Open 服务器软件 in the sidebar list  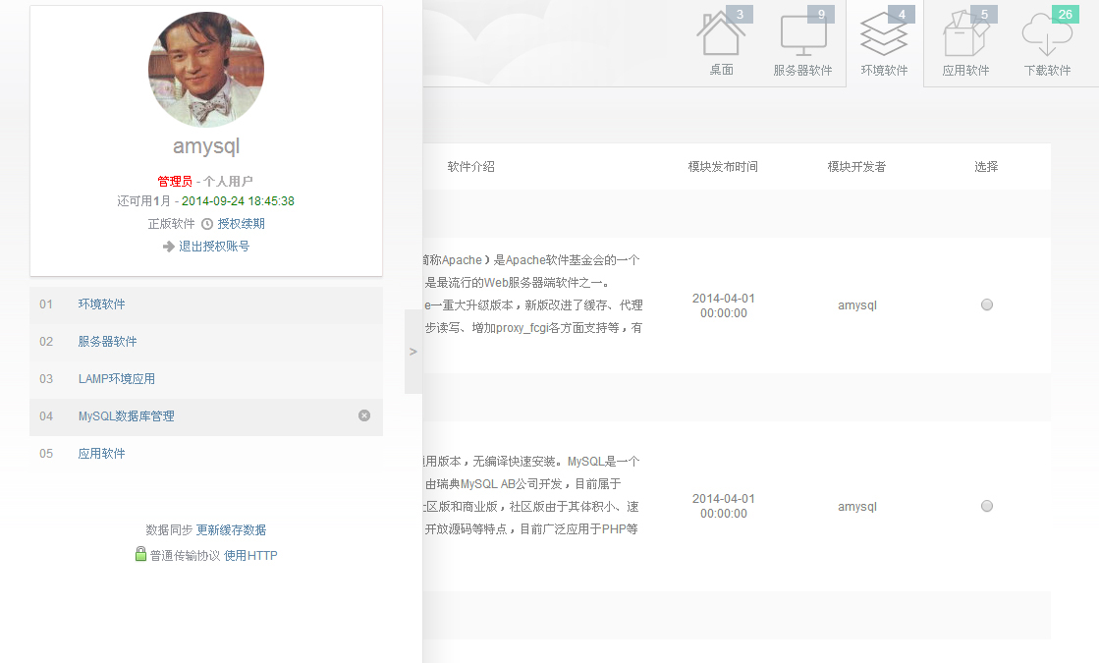pos(108,342)
